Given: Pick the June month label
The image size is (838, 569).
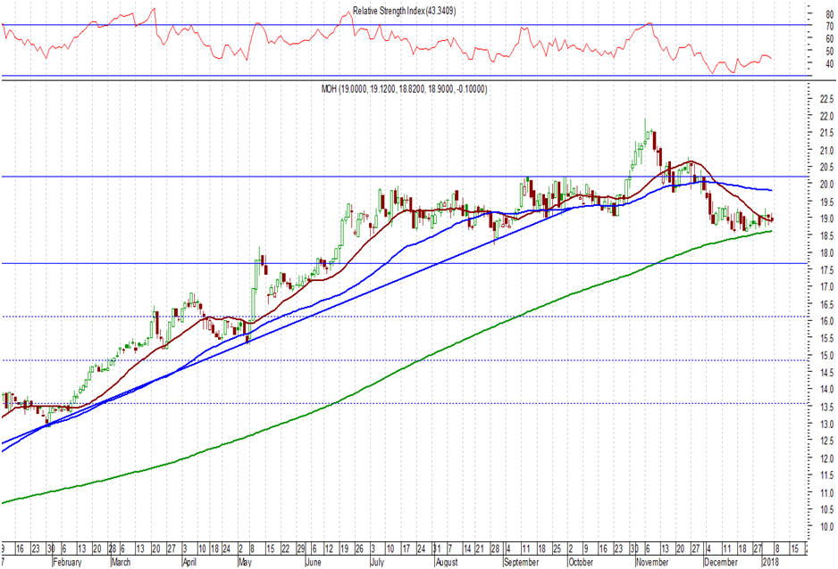Looking at the screenshot, I should point(314,562).
